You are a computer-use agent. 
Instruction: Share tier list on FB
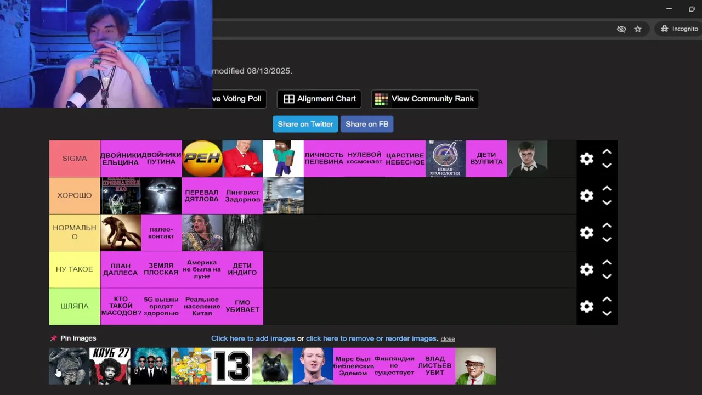point(367,124)
